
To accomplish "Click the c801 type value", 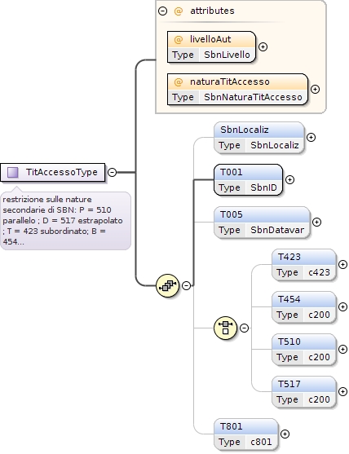I will pos(261,442).
